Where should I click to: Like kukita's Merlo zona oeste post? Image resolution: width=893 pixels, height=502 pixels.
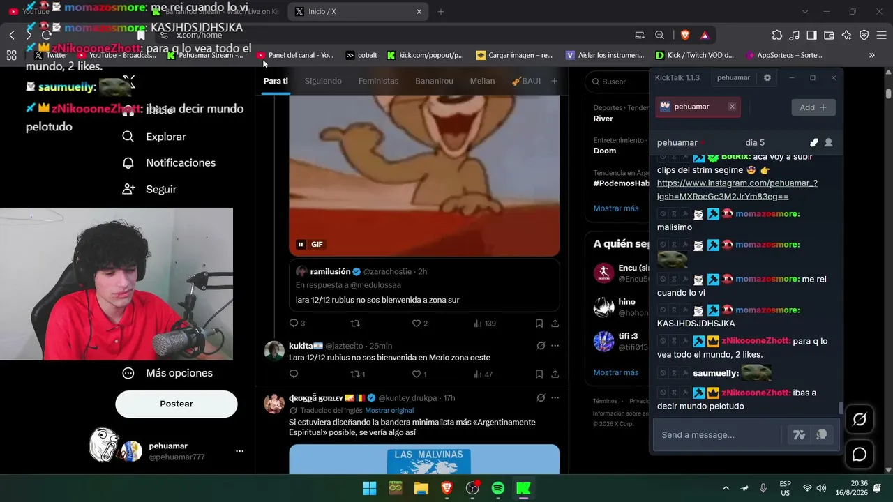point(417,374)
